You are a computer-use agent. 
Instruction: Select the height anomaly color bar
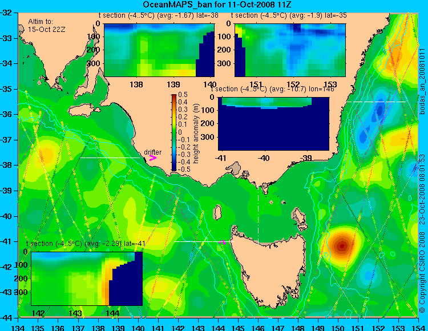click(174, 132)
